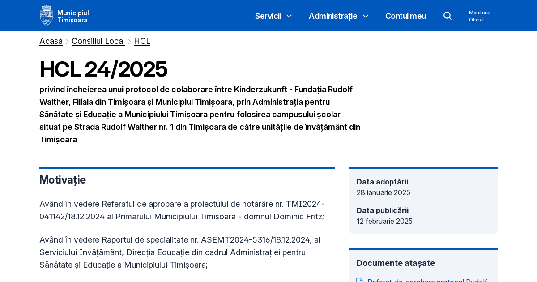
Task: Click the document icon beside Referat de aprobare
Action: 359,280
